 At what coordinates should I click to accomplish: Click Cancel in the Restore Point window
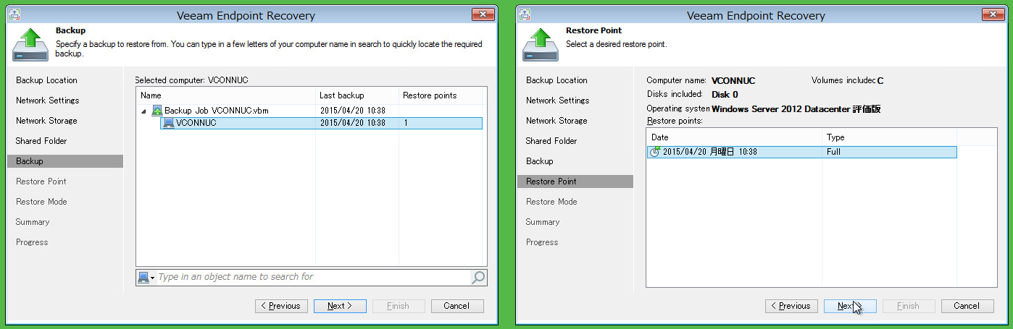tap(967, 306)
